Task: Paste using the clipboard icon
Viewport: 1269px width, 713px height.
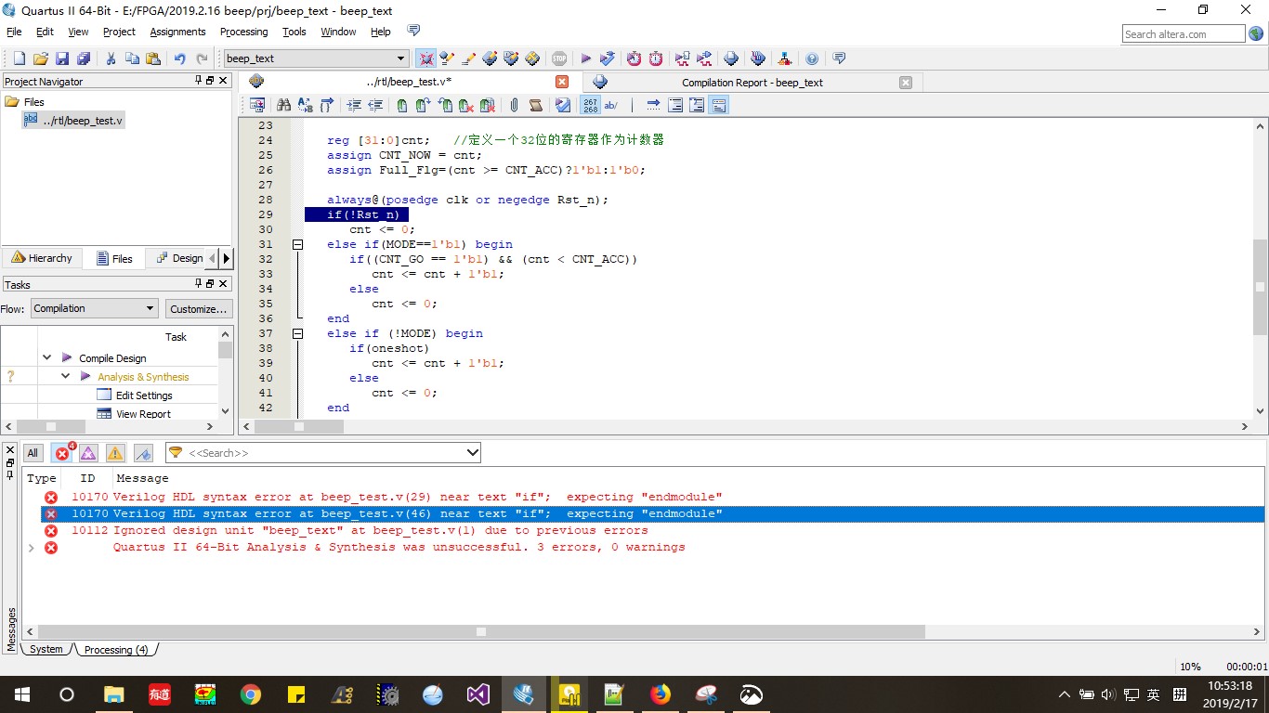Action: tap(153, 58)
